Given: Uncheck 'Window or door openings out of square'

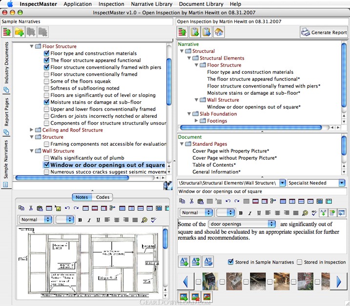Looking at the screenshot, I should point(46,165).
